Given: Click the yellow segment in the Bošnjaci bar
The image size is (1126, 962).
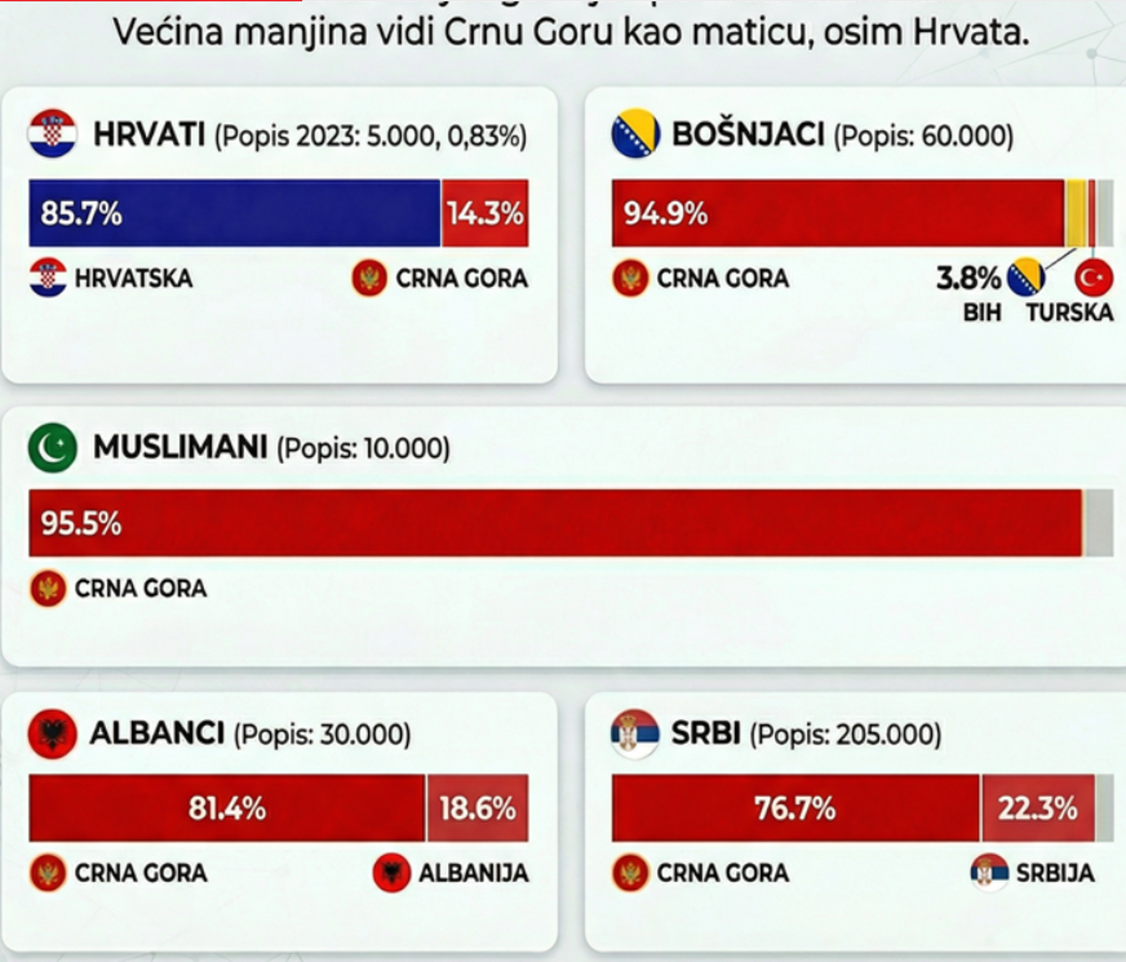Looking at the screenshot, I should (1075, 214).
